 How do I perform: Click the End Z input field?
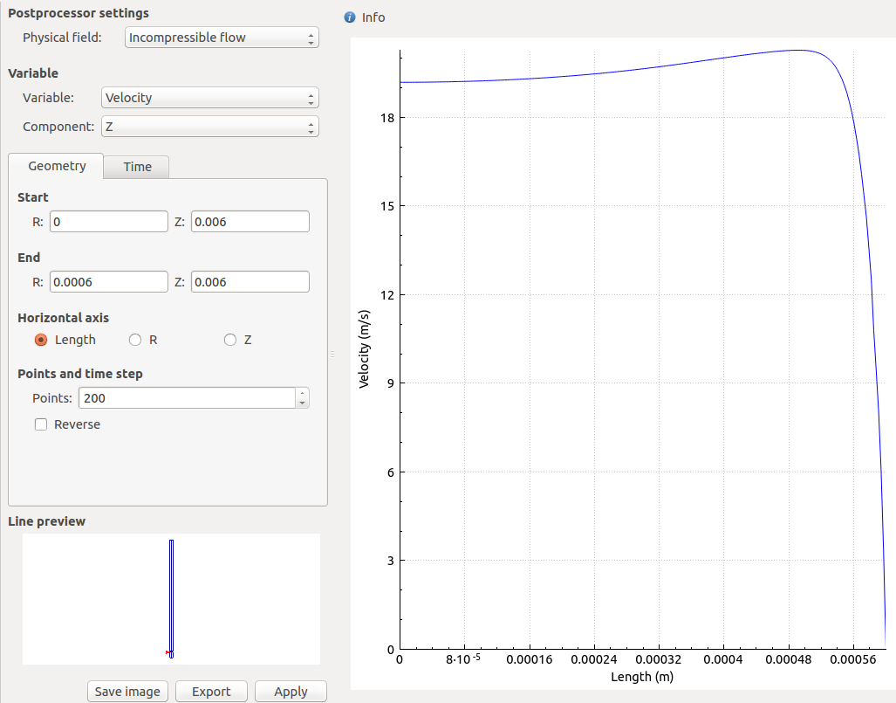(x=250, y=282)
